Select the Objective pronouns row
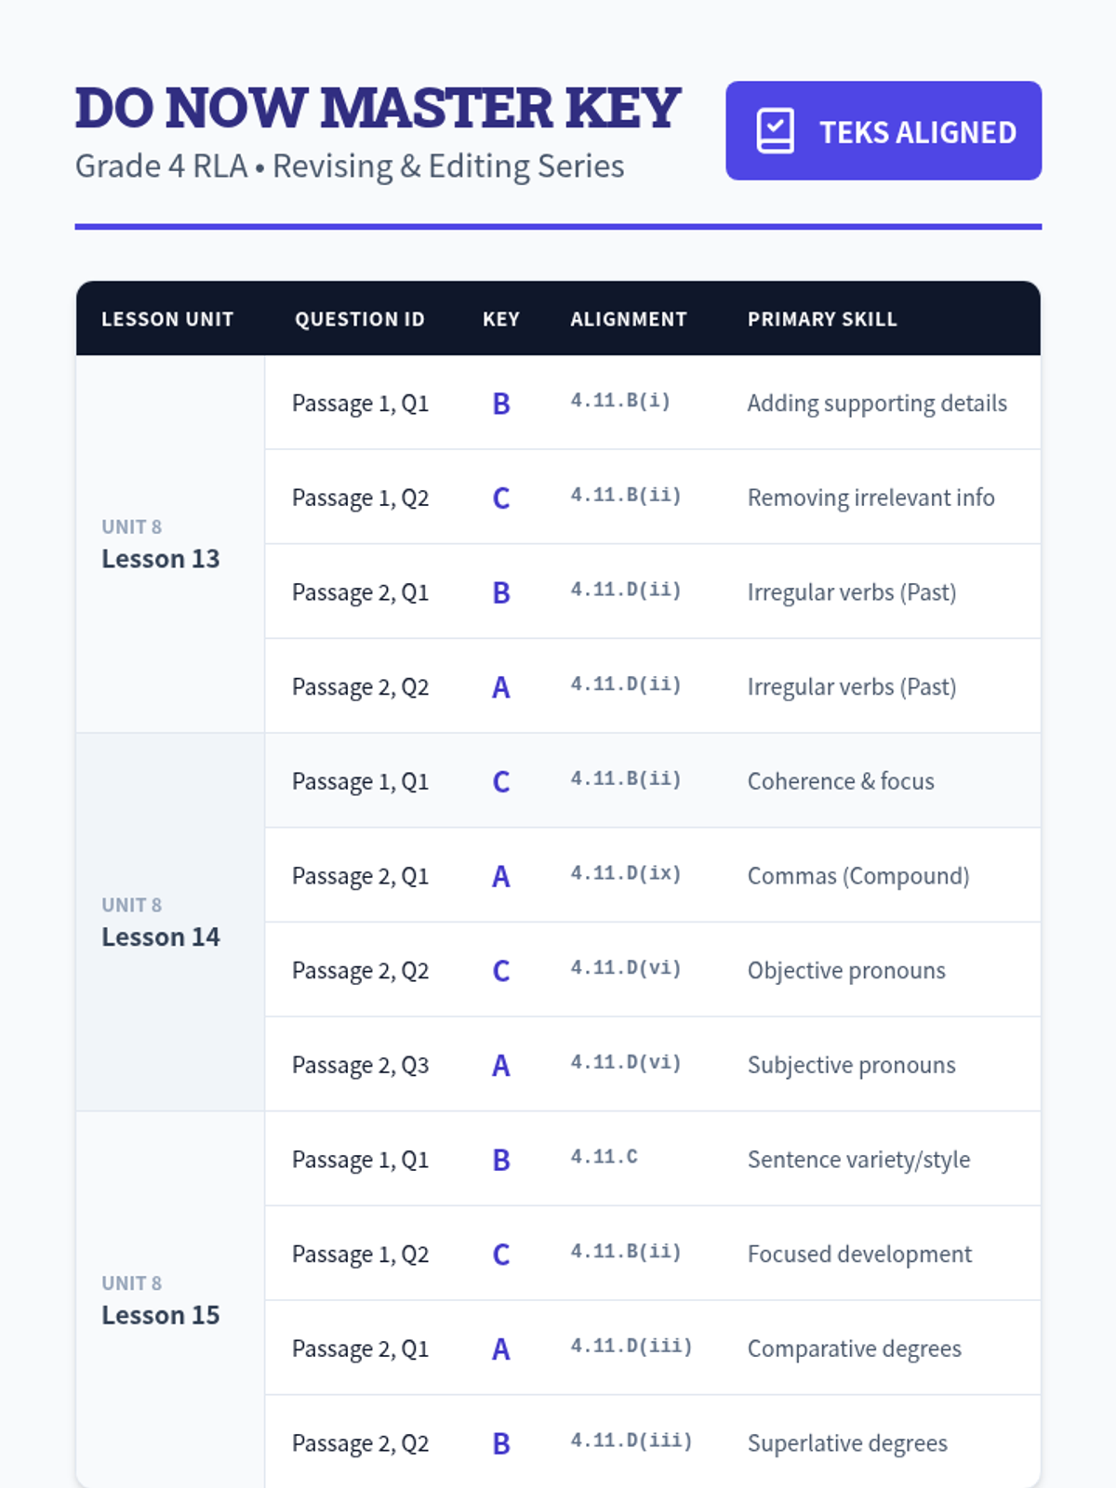 coord(653,970)
